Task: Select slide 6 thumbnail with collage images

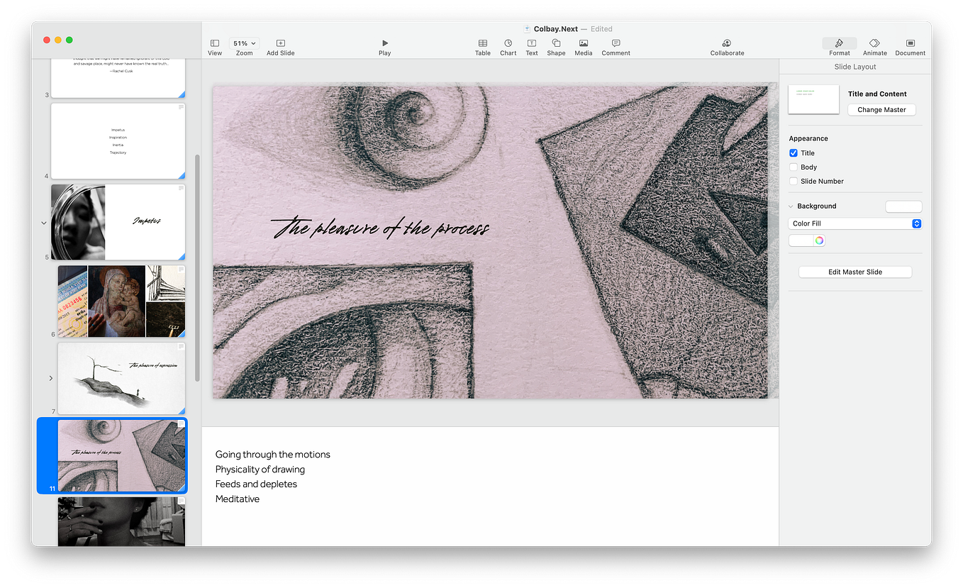Action: click(x=121, y=301)
